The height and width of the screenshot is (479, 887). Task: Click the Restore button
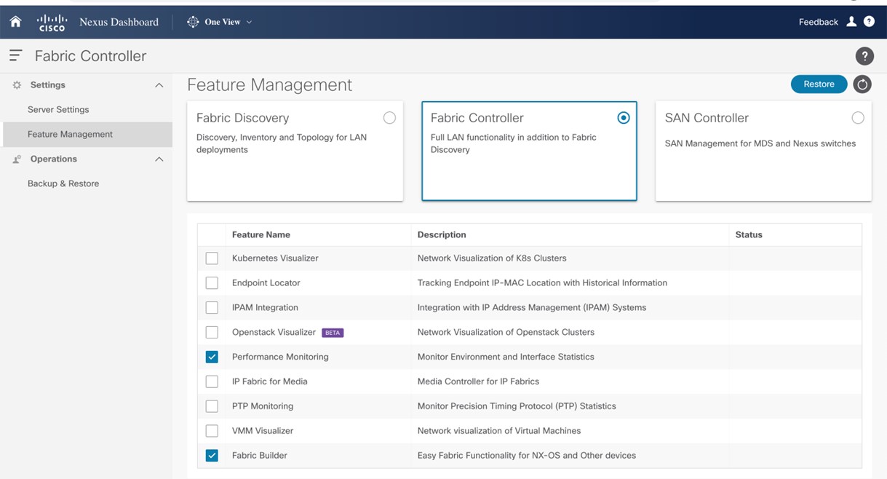tap(819, 84)
